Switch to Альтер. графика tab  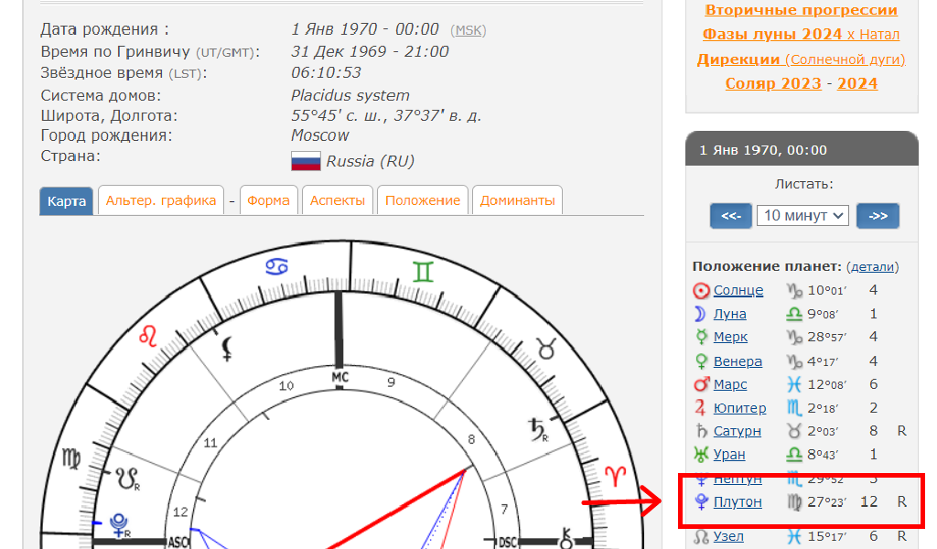(x=161, y=200)
